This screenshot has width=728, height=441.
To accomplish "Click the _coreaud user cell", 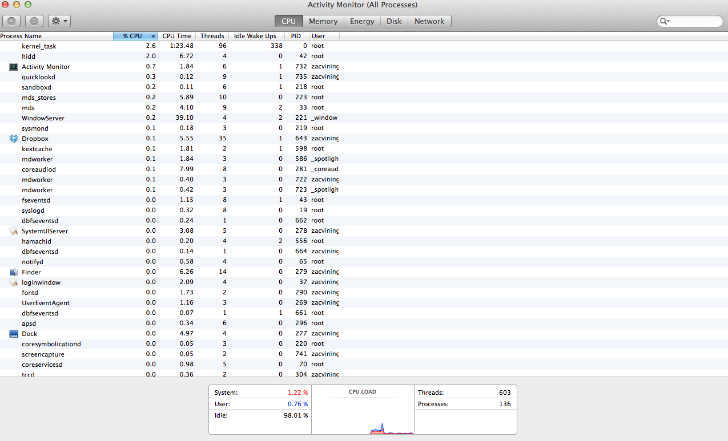I will [325, 169].
